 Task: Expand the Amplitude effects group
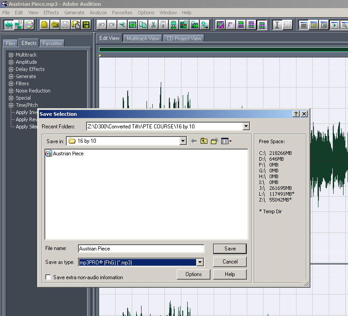[11, 62]
